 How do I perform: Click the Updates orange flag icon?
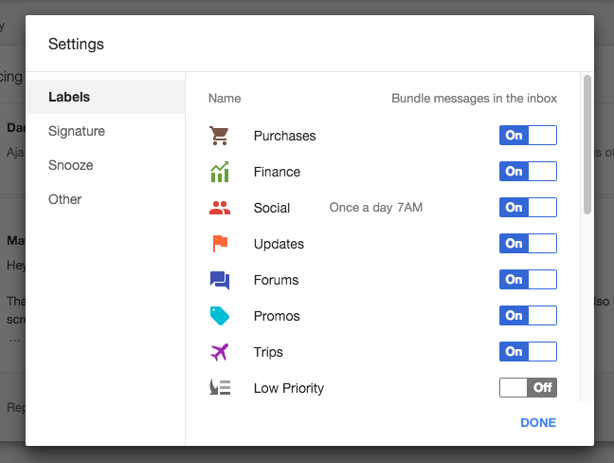[220, 244]
